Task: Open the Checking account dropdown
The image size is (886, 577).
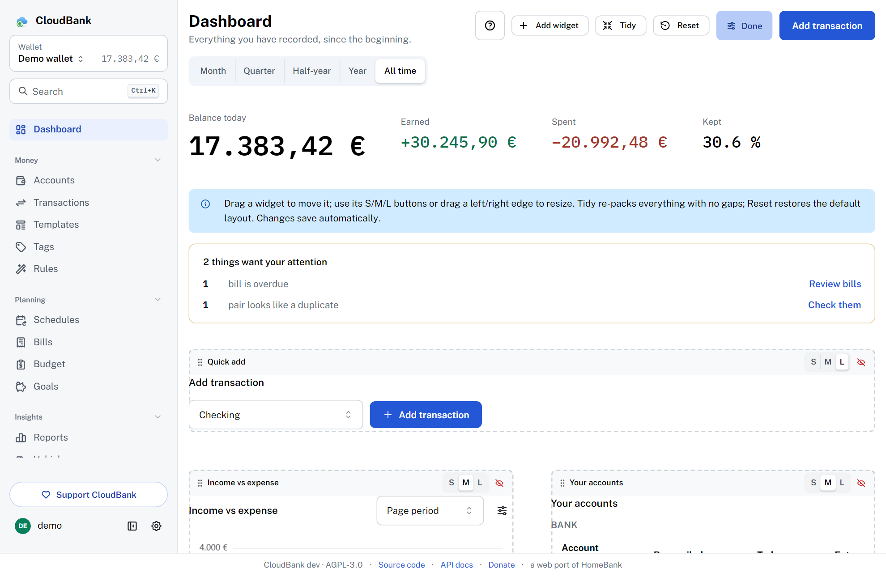Action: coord(276,415)
